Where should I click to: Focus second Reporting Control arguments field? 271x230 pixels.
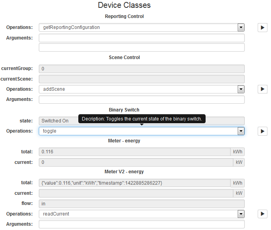(141, 47)
